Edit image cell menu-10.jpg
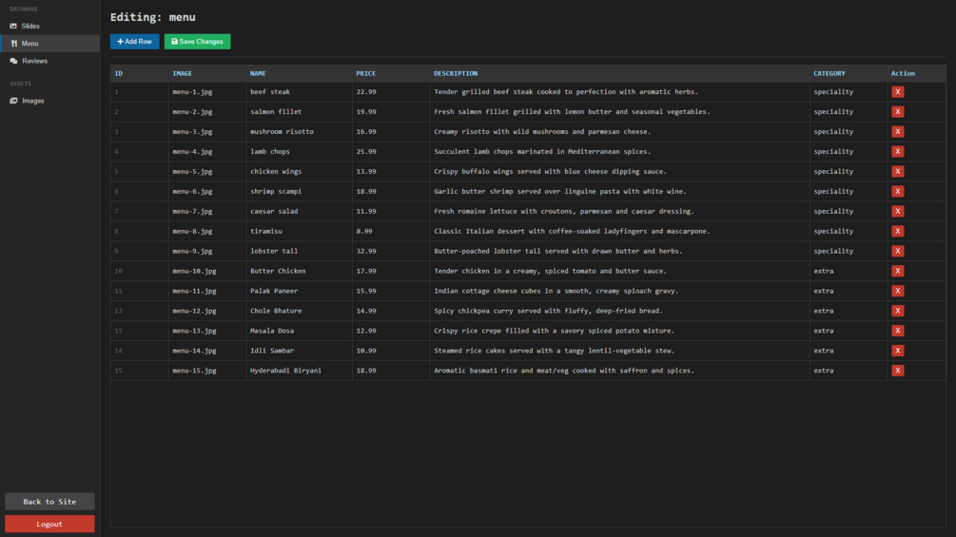The width and height of the screenshot is (956, 537). point(207,271)
